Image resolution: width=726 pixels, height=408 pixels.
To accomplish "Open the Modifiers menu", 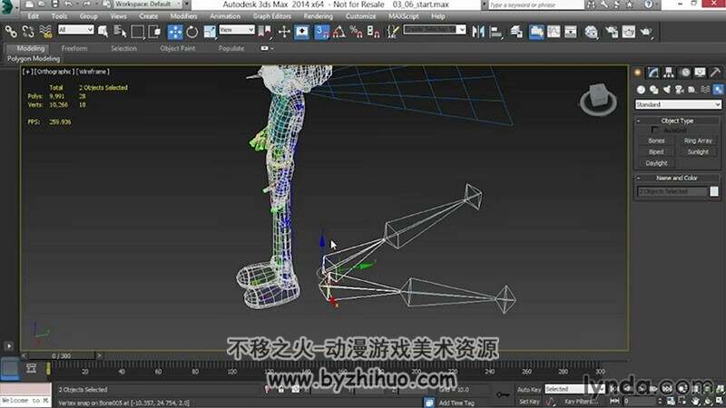I will (x=183, y=16).
